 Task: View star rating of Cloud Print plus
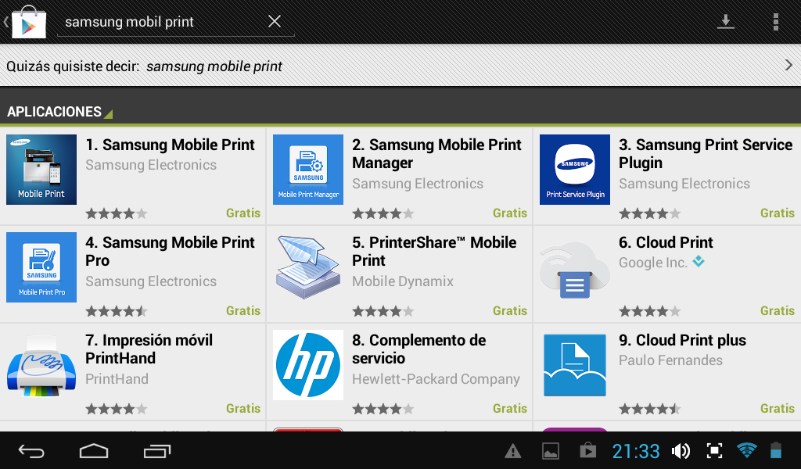tap(650, 408)
